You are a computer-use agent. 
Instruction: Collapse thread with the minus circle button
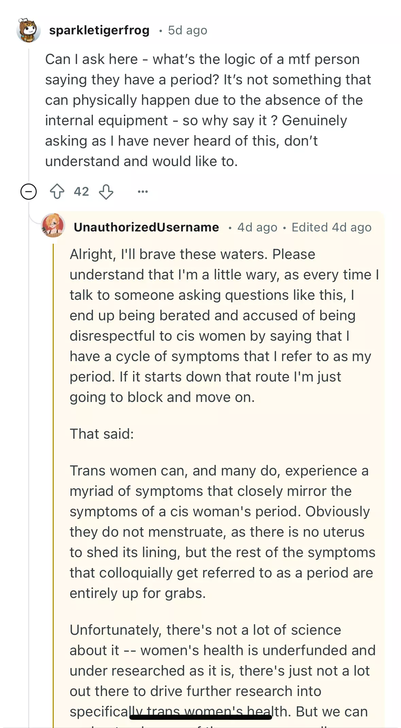click(29, 191)
